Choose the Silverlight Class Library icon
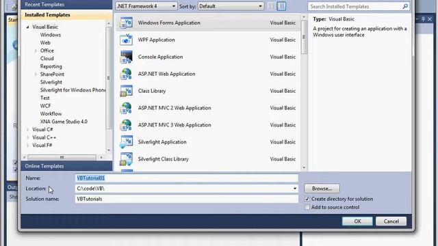 [126, 159]
